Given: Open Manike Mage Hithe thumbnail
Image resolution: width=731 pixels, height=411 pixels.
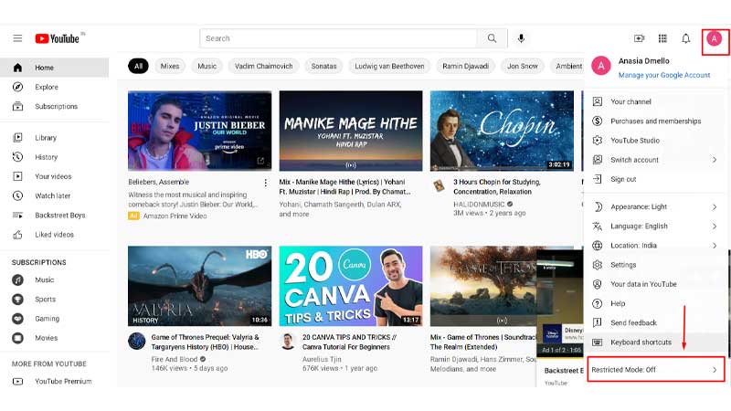Looking at the screenshot, I should [351, 131].
